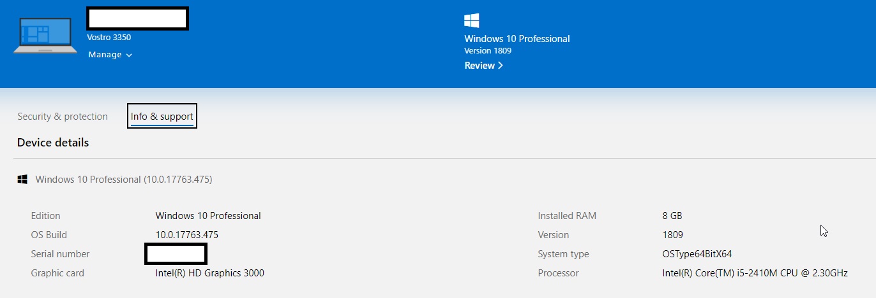Image resolution: width=876 pixels, height=298 pixels.
Task: Open the Review link
Action: 484,66
